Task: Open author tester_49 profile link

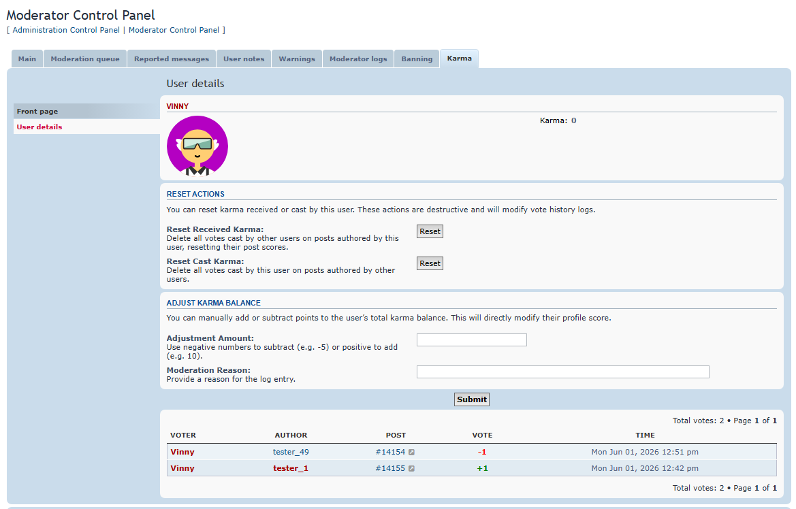Action: pos(291,452)
